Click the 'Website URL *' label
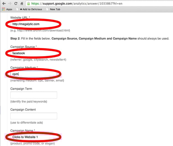The width and height of the screenshot is (173, 146). (x=20, y=17)
